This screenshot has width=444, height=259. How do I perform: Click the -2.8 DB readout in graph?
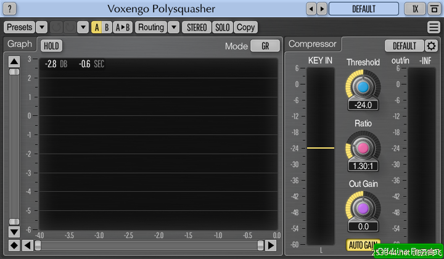56,64
